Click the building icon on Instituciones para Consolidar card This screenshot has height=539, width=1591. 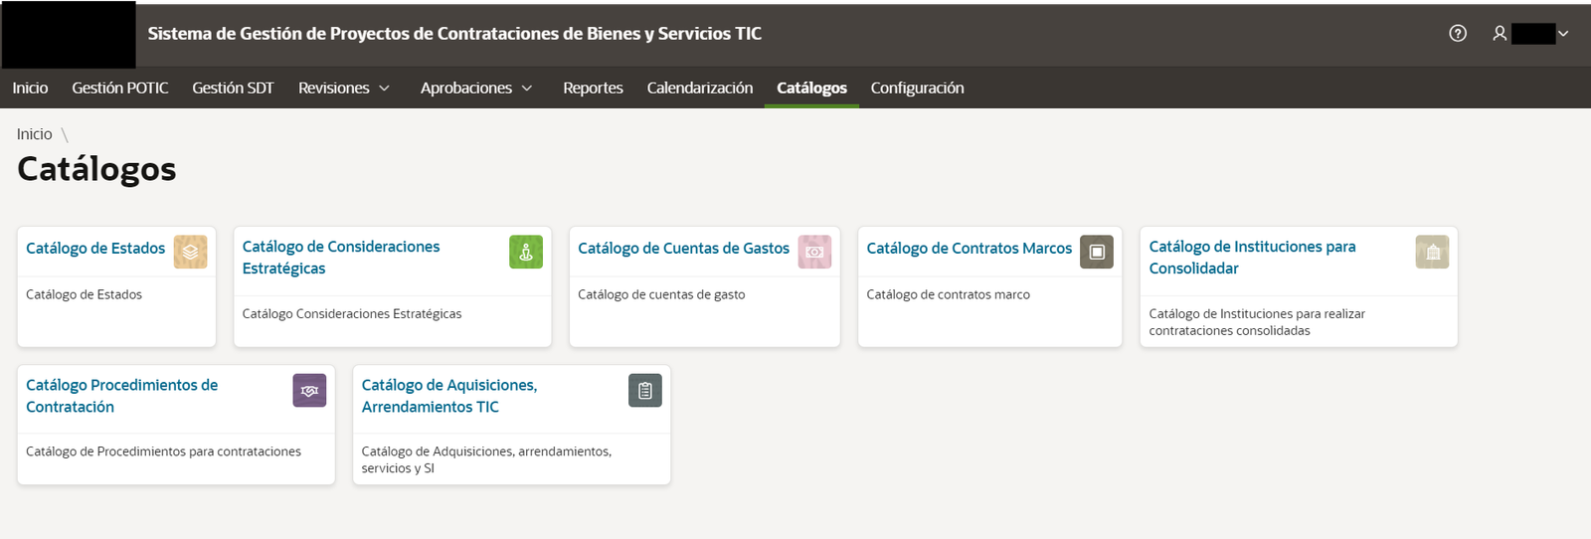1433,252
